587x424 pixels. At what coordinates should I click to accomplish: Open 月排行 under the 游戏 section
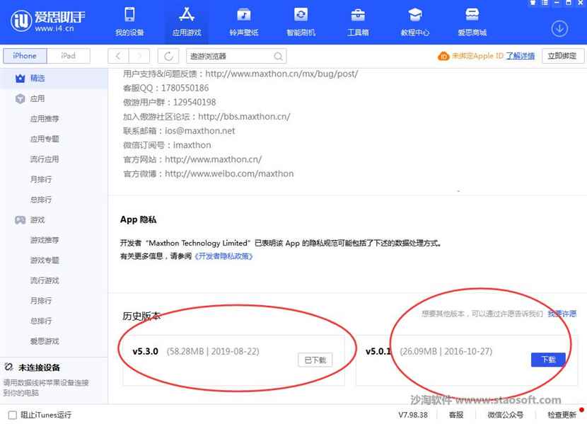tap(41, 301)
